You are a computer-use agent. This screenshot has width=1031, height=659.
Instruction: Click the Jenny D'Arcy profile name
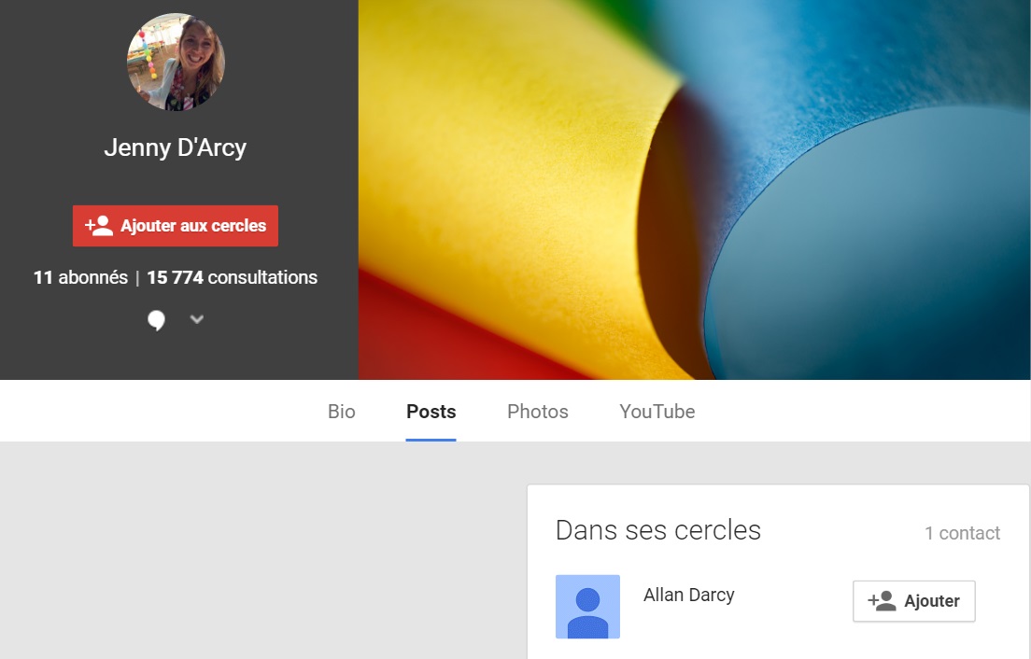click(176, 147)
